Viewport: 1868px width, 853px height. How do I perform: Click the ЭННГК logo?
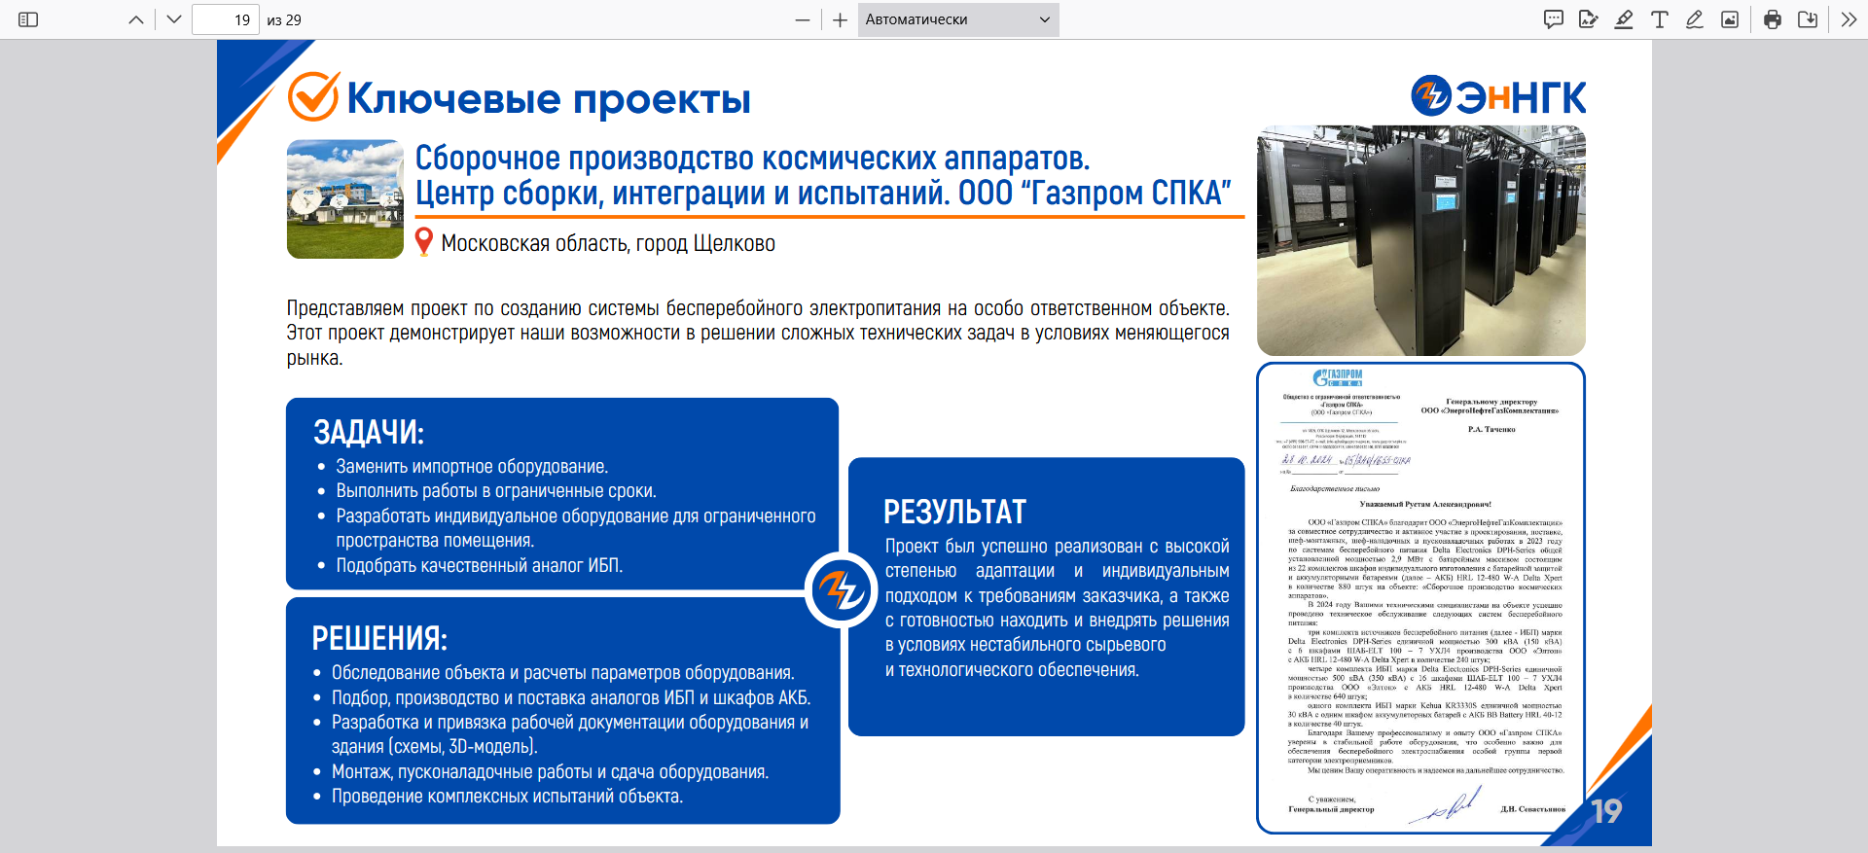(x=1498, y=96)
